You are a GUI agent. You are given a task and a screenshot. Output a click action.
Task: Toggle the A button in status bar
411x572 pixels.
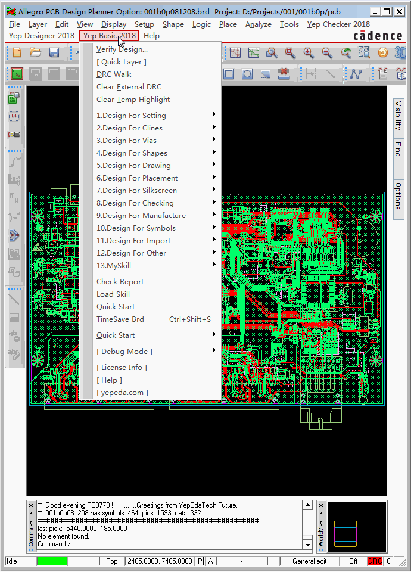[x=210, y=561]
